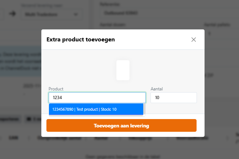Close the Extra product toevoegen dialog

[194, 40]
